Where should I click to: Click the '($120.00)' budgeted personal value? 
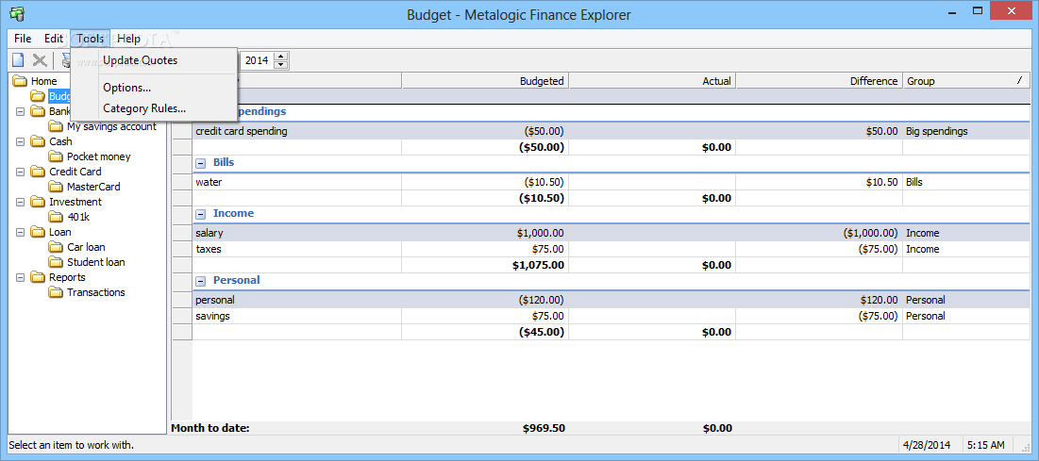point(542,300)
